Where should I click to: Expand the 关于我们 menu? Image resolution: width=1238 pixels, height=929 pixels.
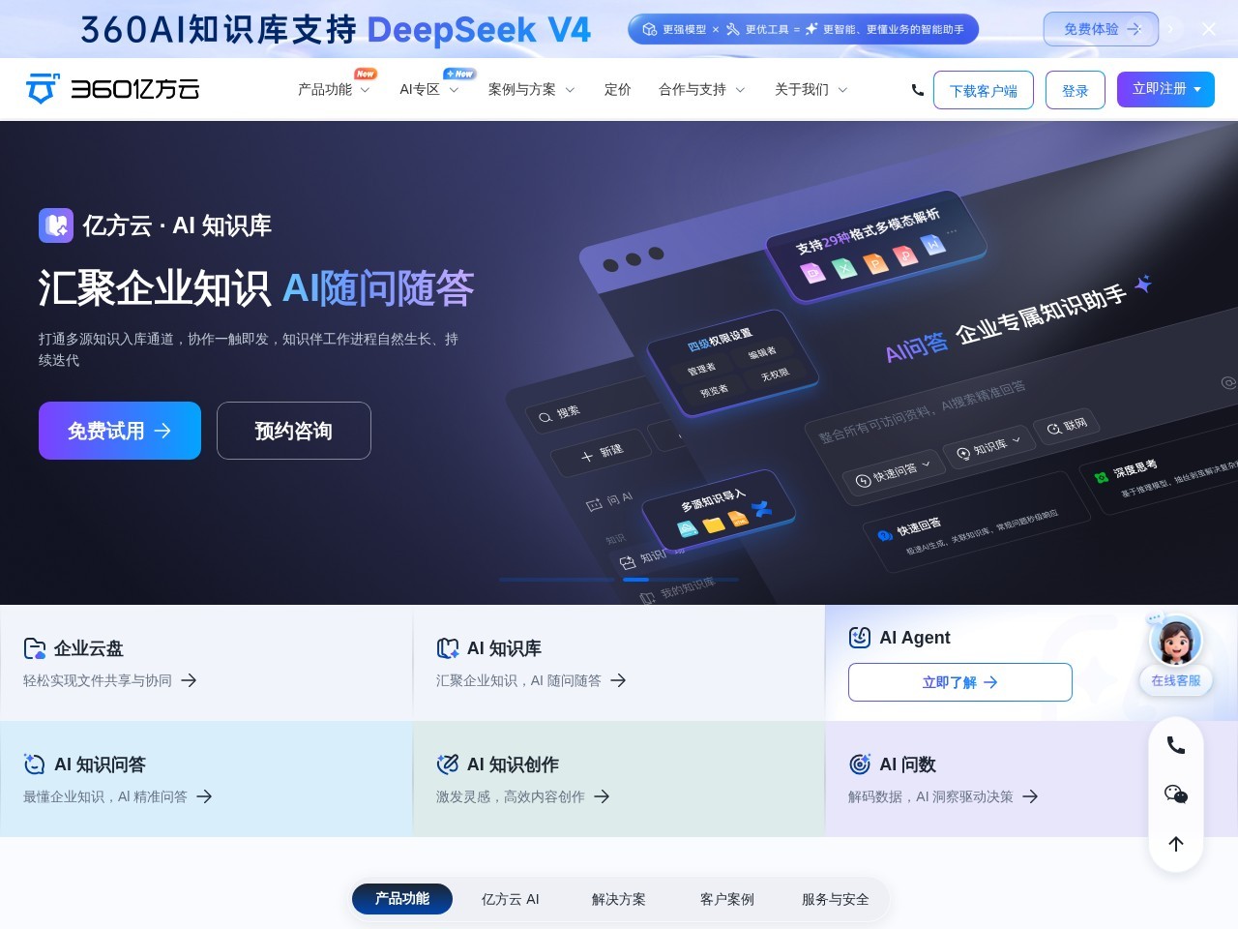[811, 89]
